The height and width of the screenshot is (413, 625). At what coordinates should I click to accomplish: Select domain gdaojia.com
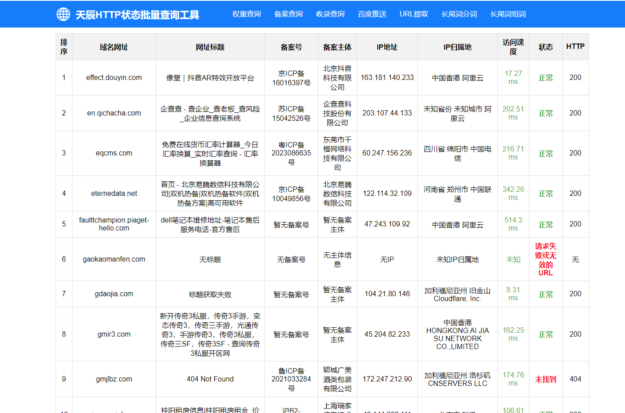114,294
